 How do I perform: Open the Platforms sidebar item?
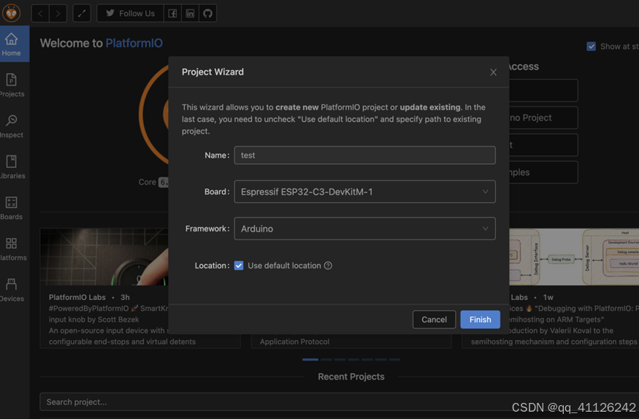(x=12, y=248)
